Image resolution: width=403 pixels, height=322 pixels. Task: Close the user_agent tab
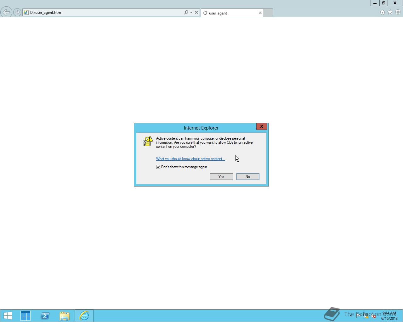pyautogui.click(x=260, y=13)
